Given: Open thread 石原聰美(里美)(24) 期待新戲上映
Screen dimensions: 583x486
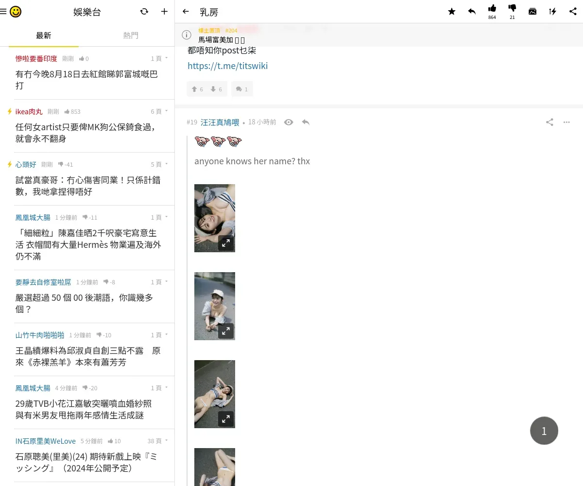Looking at the screenshot, I should click(x=86, y=462).
